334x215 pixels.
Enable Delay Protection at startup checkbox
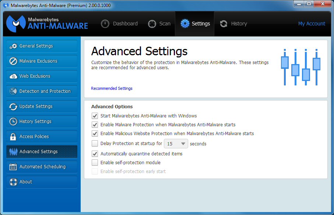pyautogui.click(x=95, y=144)
